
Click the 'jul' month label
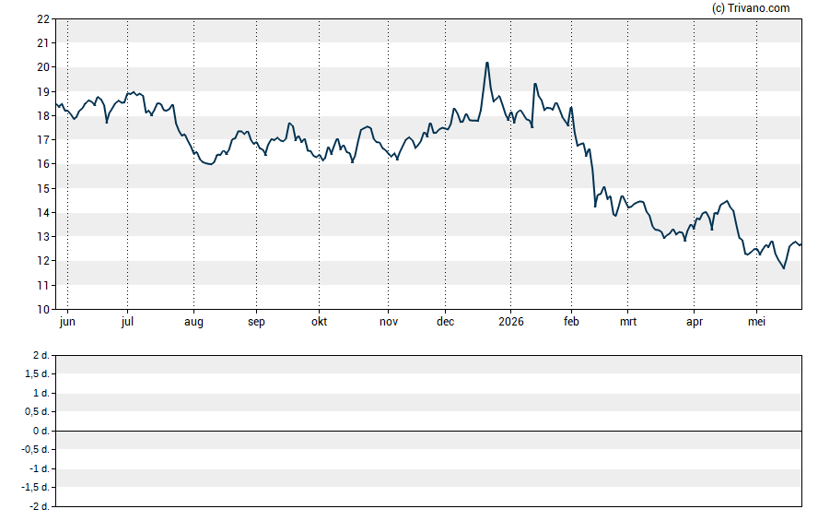tap(127, 322)
